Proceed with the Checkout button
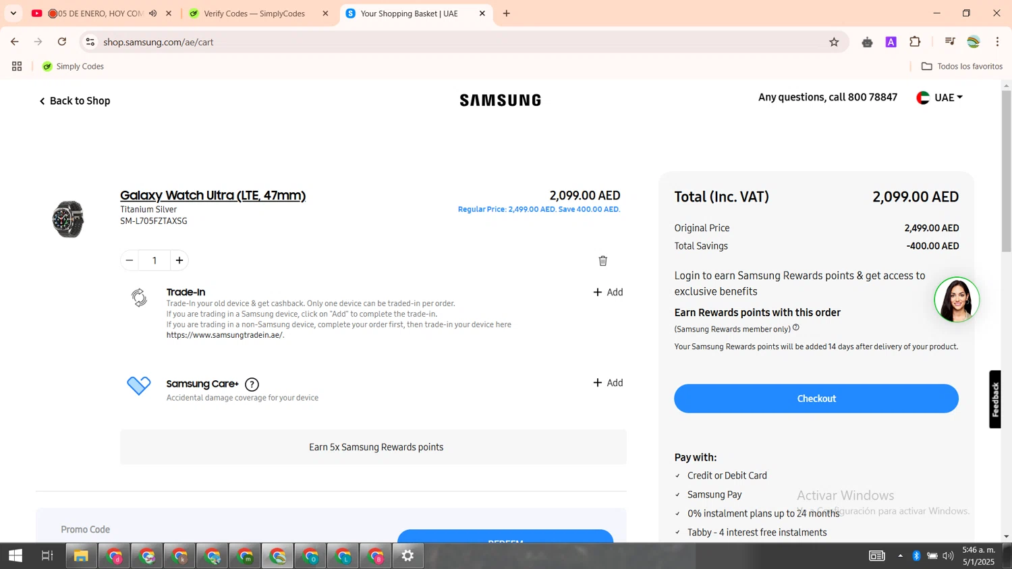 [x=816, y=398]
